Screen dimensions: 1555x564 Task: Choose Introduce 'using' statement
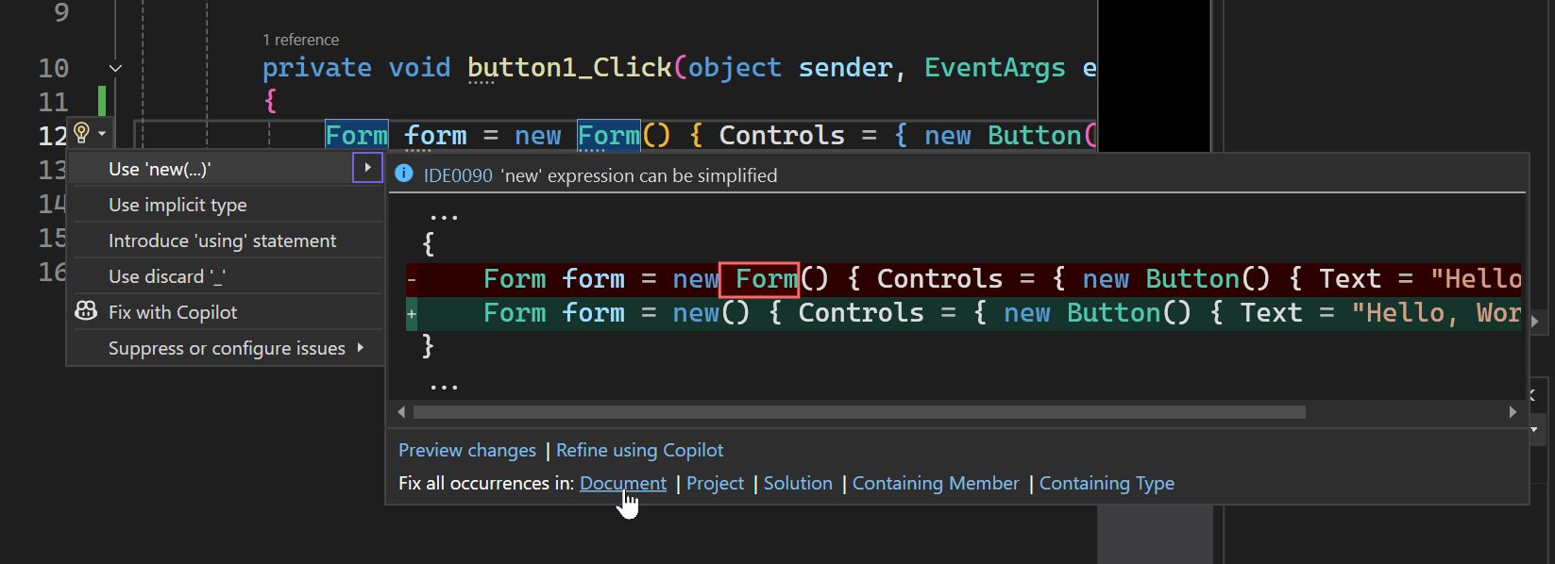[222, 241]
